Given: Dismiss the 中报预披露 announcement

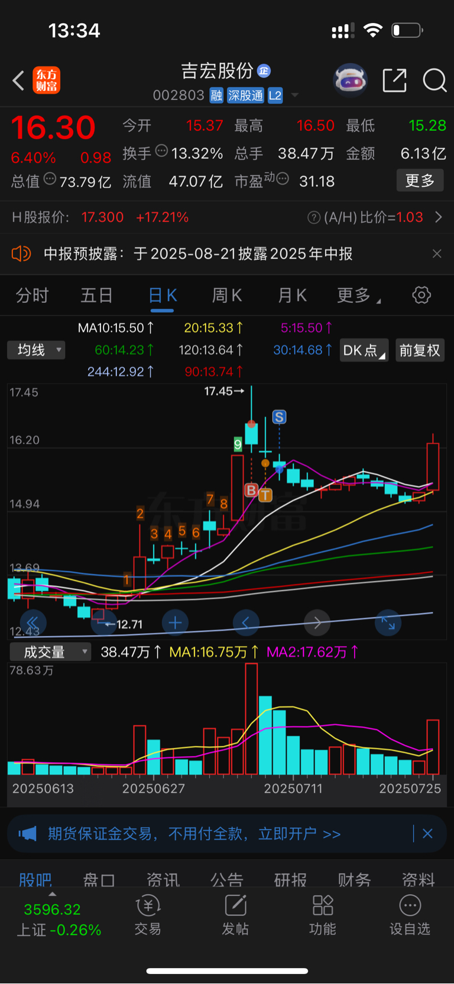Looking at the screenshot, I should coord(437,254).
